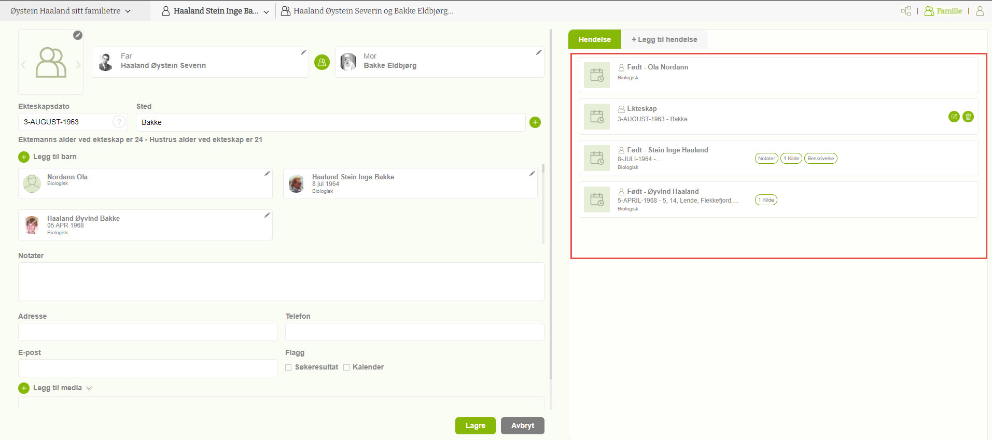Tick the Kalender flag checkbox
This screenshot has height=440, width=992.
(x=346, y=367)
